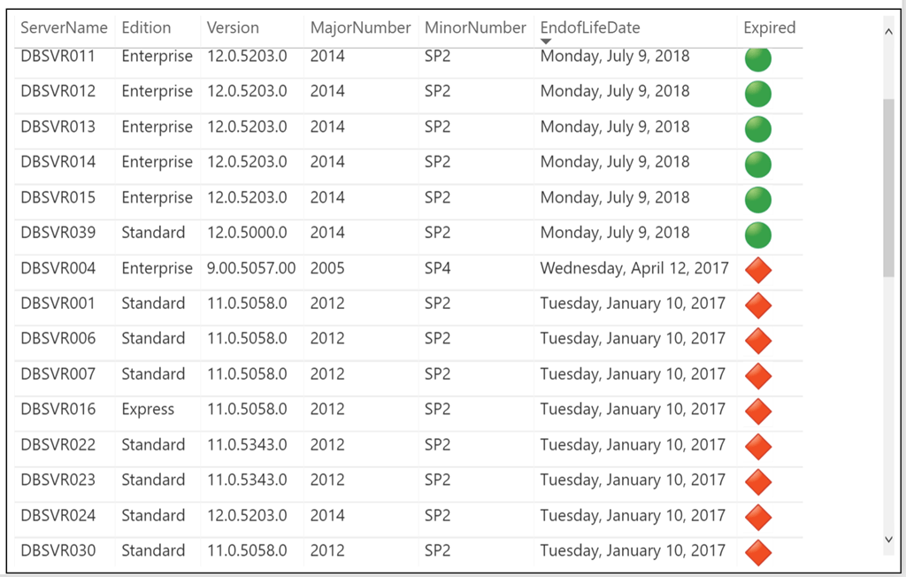
Task: Click green status circle for DBSVR014
Action: [758, 165]
